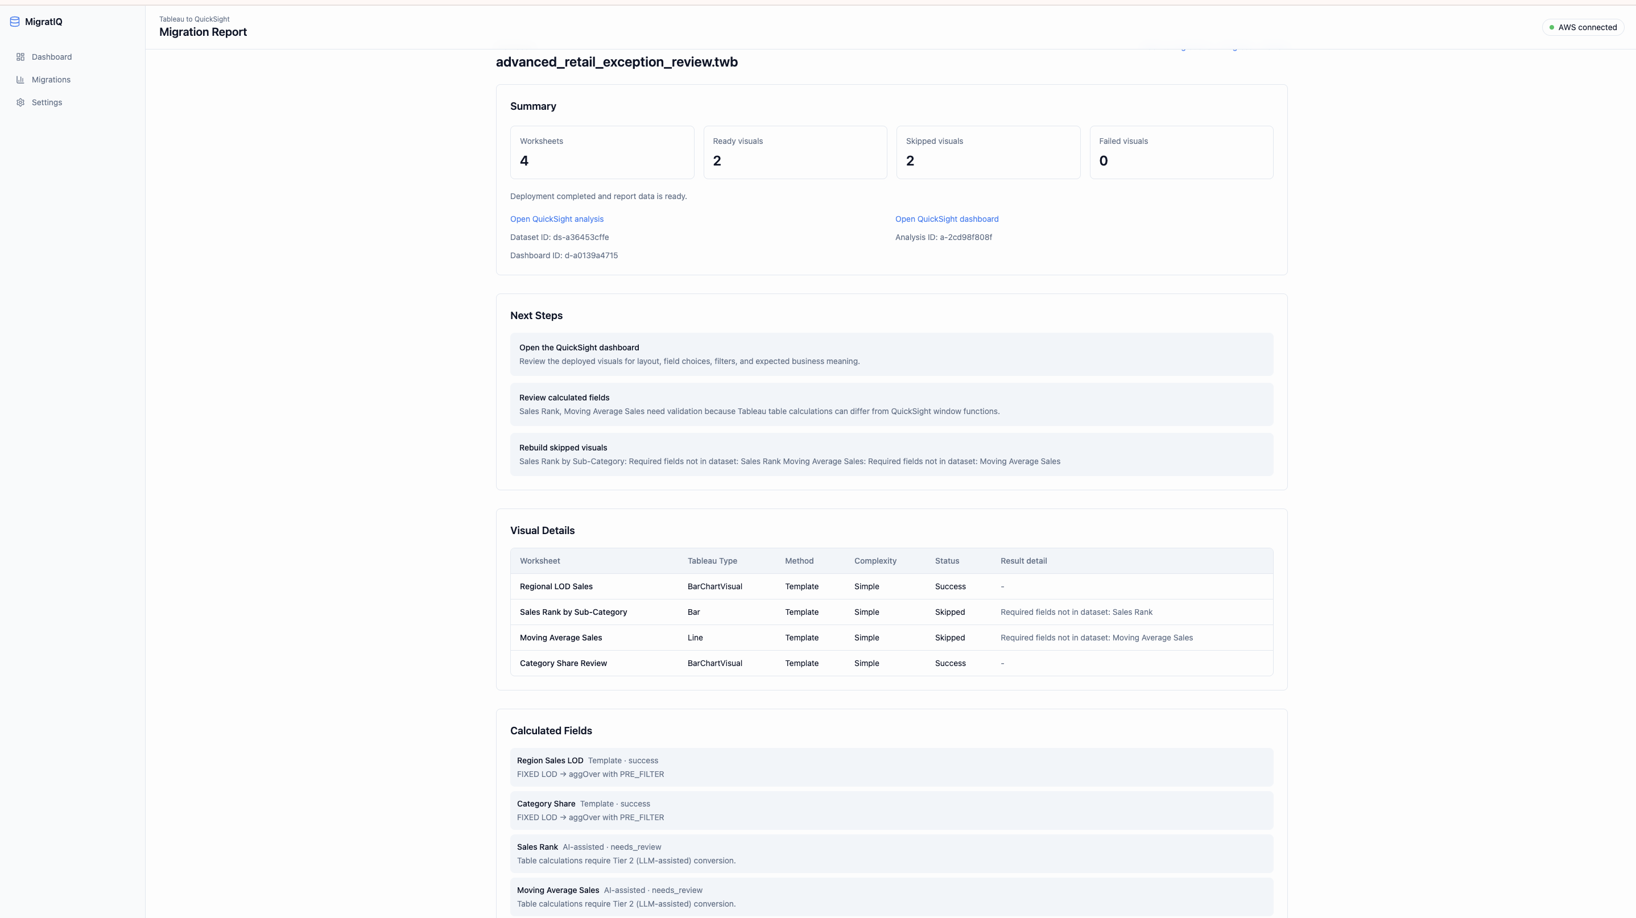Click Success status for Regional LOD Sales
Image resolution: width=1636 pixels, height=918 pixels.
pyautogui.click(x=950, y=586)
